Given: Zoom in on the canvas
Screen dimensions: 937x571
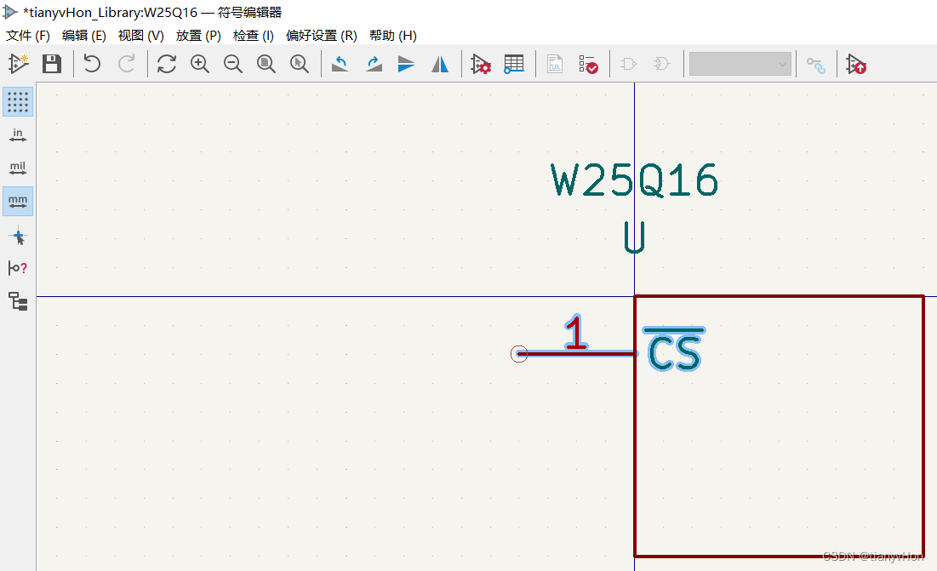Looking at the screenshot, I should pos(200,63).
